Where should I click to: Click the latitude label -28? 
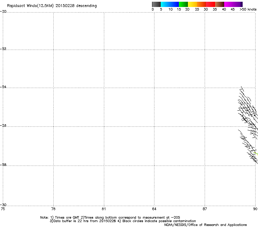click(3, 165)
